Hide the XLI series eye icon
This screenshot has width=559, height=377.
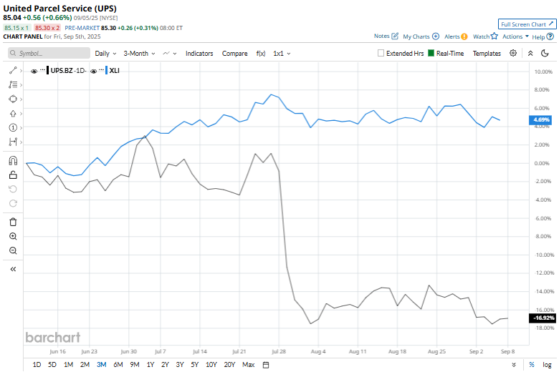tap(93, 72)
